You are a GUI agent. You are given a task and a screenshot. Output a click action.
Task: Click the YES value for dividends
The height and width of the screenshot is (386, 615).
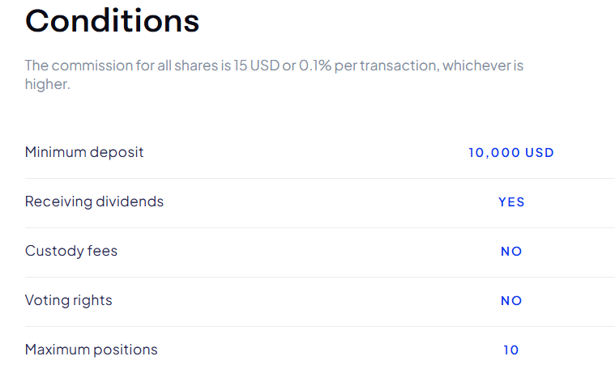pyautogui.click(x=511, y=202)
